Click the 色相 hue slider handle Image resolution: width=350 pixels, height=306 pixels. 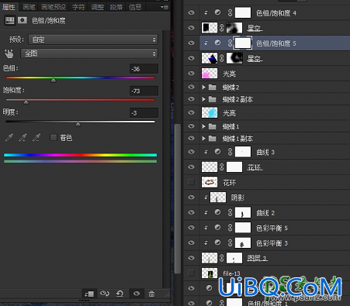pos(54,81)
